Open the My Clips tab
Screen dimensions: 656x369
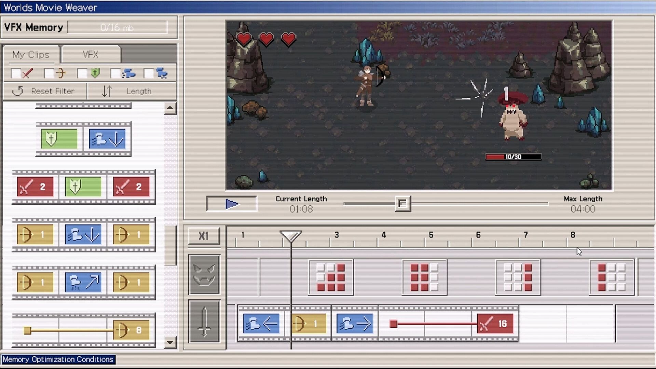click(31, 55)
